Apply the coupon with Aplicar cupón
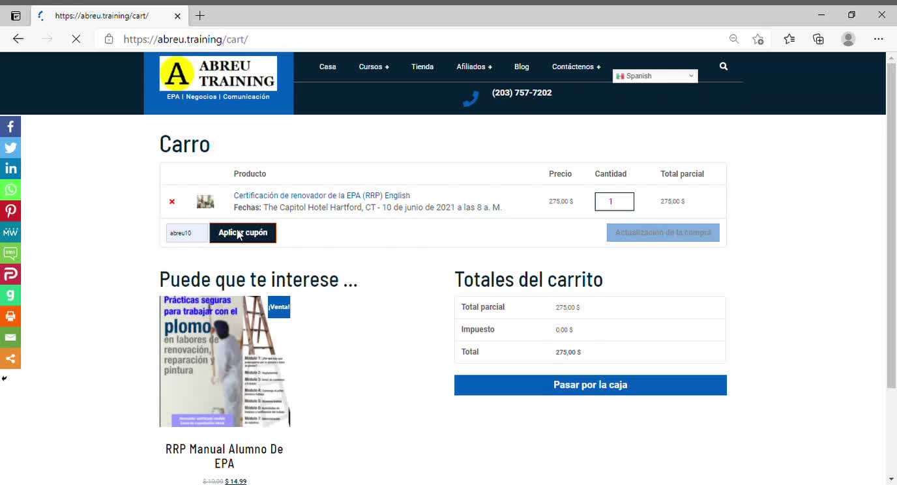The width and height of the screenshot is (897, 485). tap(243, 233)
